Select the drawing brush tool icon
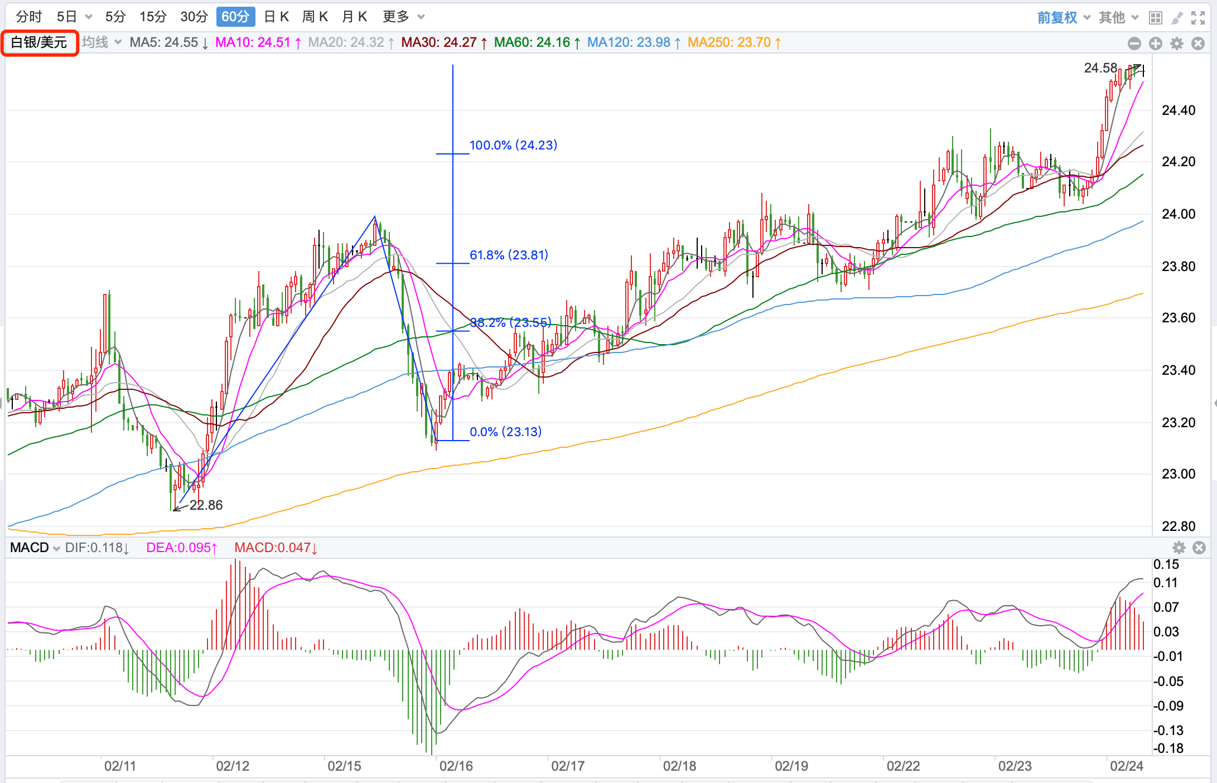 (1177, 18)
